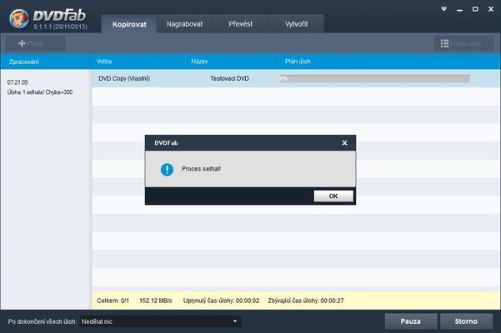The width and height of the screenshot is (501, 333).
Task: Click the 152.12 MB/s speed readout
Action: 156,301
